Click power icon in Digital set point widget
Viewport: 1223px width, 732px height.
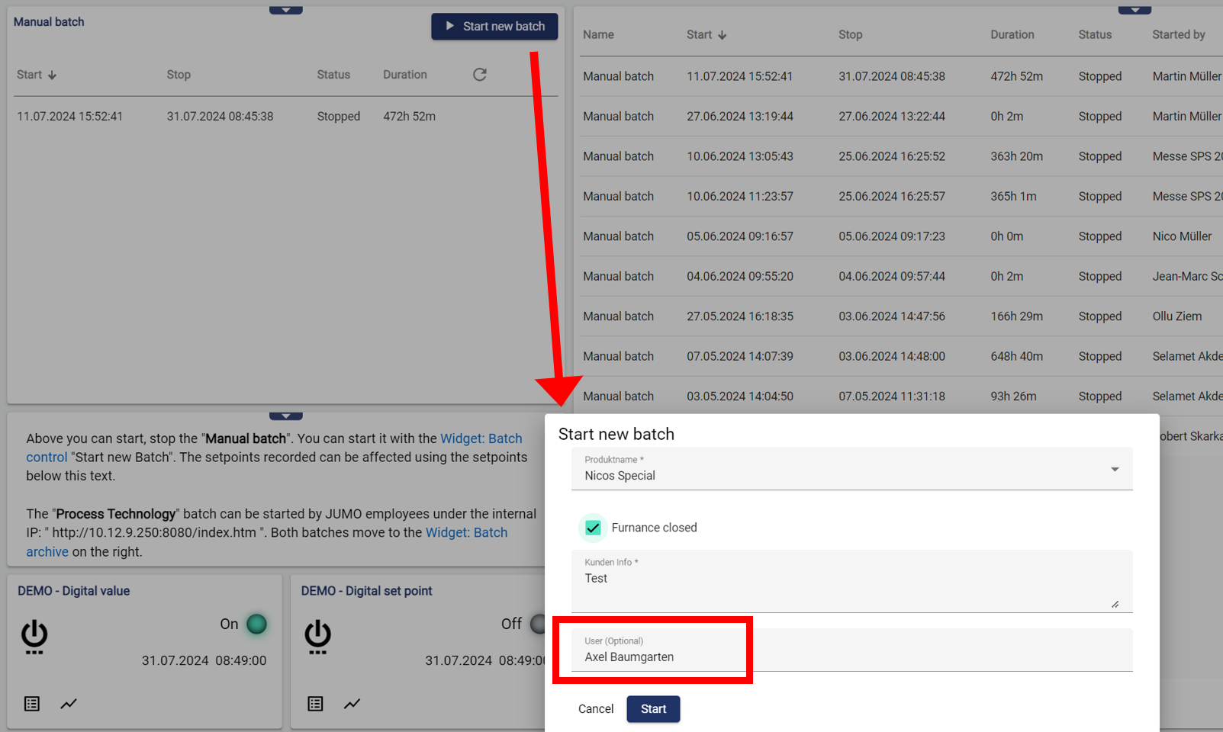pos(317,637)
